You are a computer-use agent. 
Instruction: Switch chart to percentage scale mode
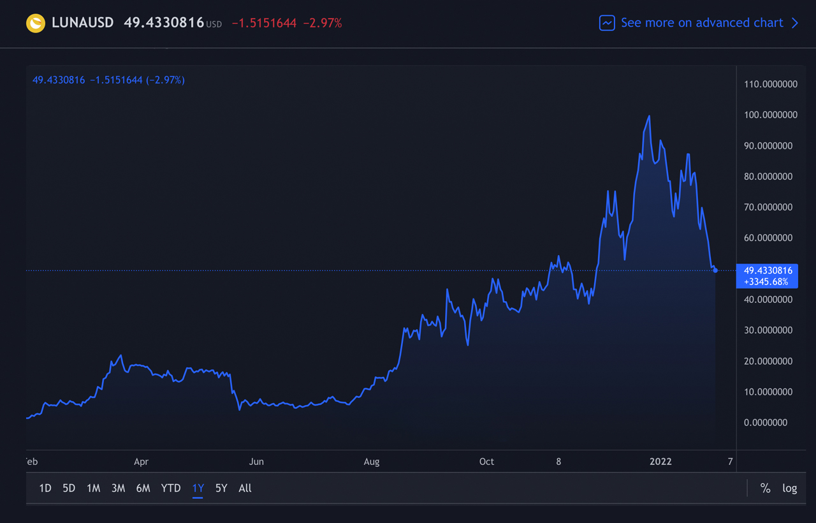[766, 488]
